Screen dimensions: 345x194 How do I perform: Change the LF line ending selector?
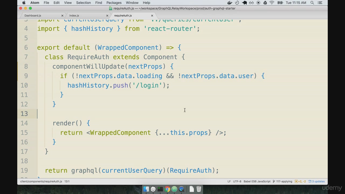(x=229, y=181)
